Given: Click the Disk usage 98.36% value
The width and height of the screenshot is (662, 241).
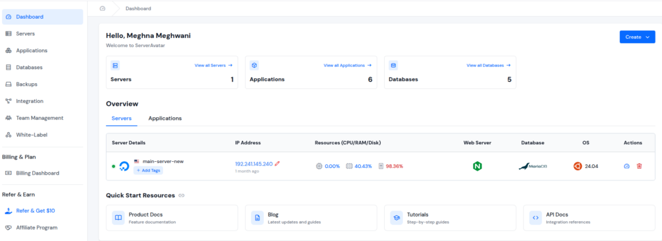Looking at the screenshot, I should pyautogui.click(x=394, y=166).
